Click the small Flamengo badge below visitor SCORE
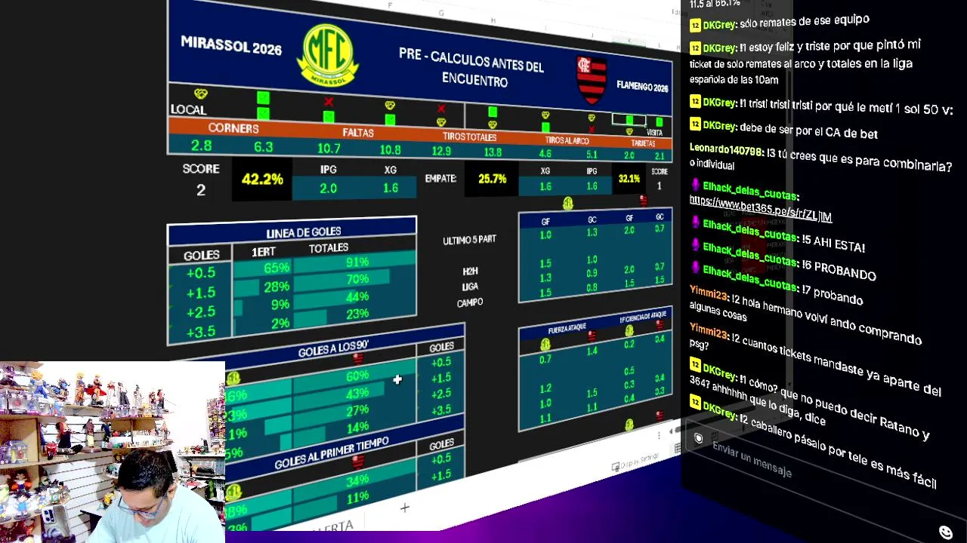The width and height of the screenshot is (967, 543). [x=644, y=200]
